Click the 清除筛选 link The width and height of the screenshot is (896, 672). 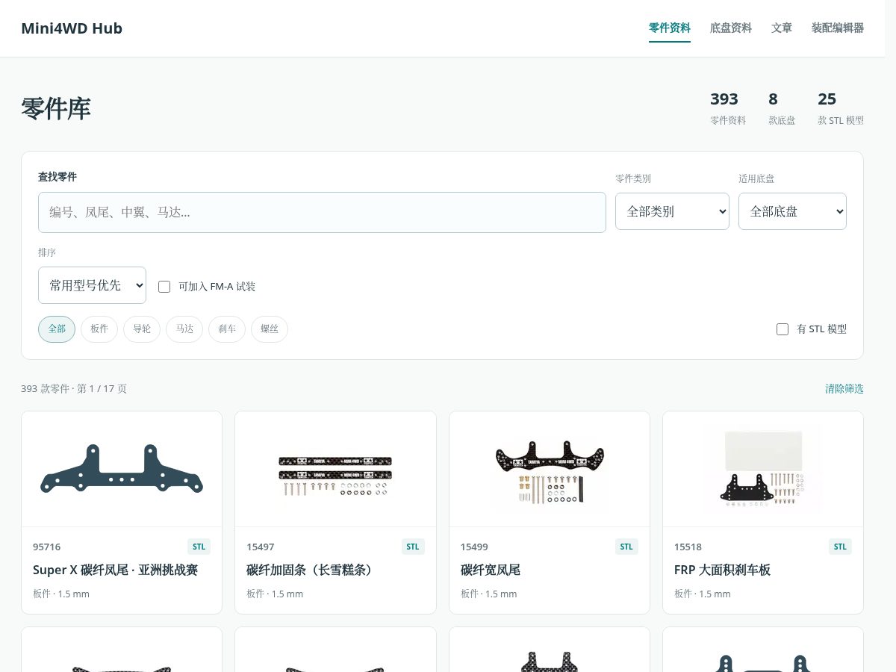[x=844, y=389]
